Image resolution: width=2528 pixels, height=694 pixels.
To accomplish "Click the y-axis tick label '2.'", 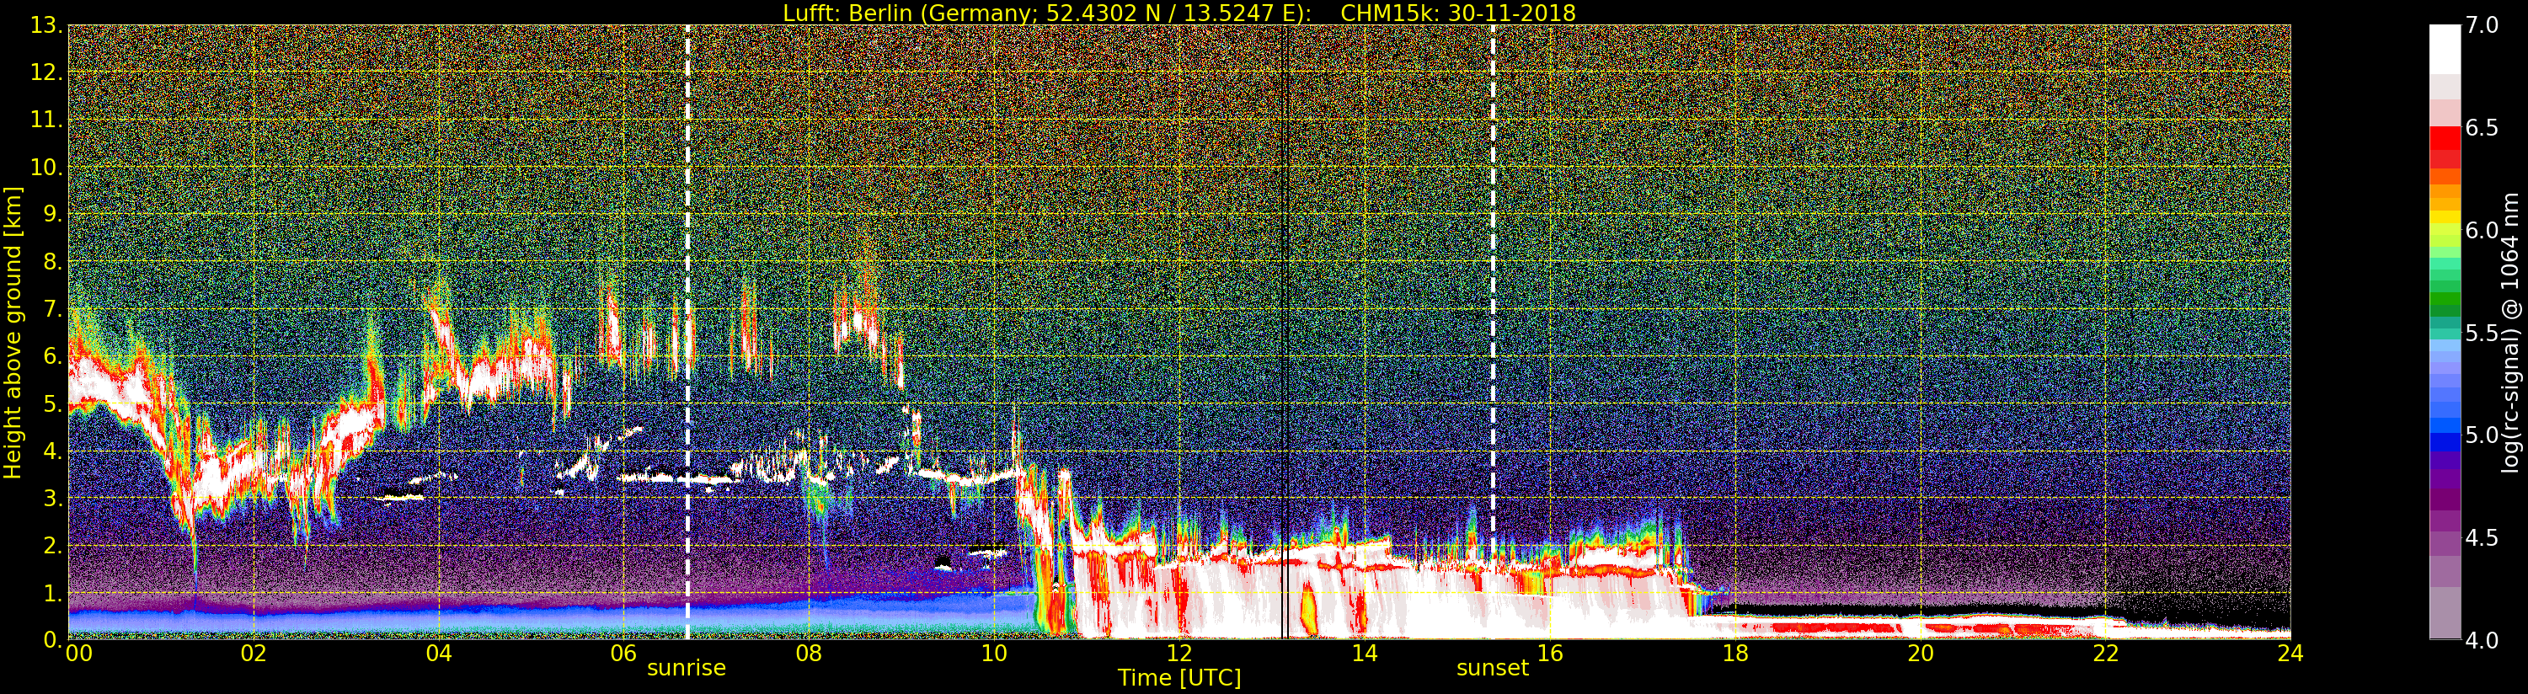I will click(54, 545).
